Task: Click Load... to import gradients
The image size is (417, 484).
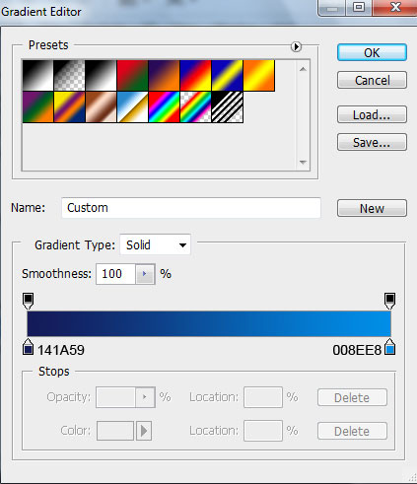Action: pyautogui.click(x=372, y=114)
